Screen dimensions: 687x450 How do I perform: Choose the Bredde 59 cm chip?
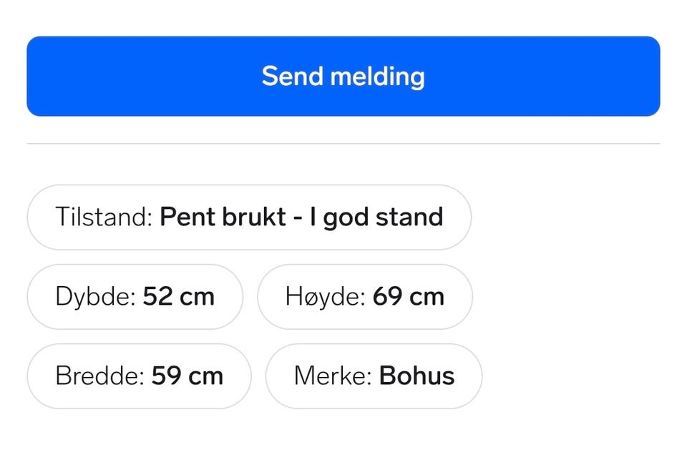(139, 376)
